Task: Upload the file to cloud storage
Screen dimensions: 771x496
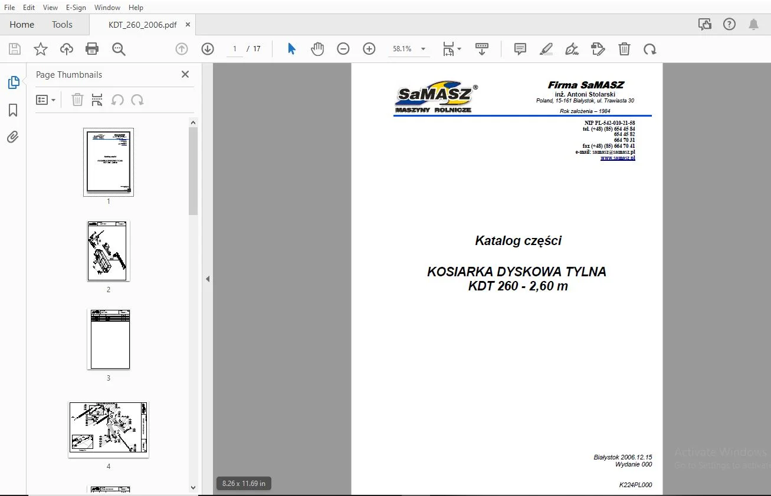Action: pos(67,49)
